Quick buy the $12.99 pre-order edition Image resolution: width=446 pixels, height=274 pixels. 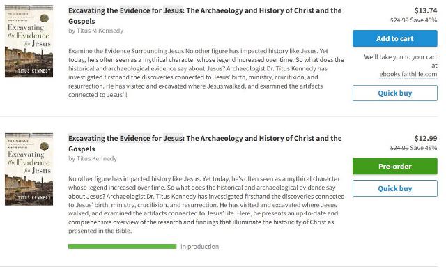click(x=395, y=188)
